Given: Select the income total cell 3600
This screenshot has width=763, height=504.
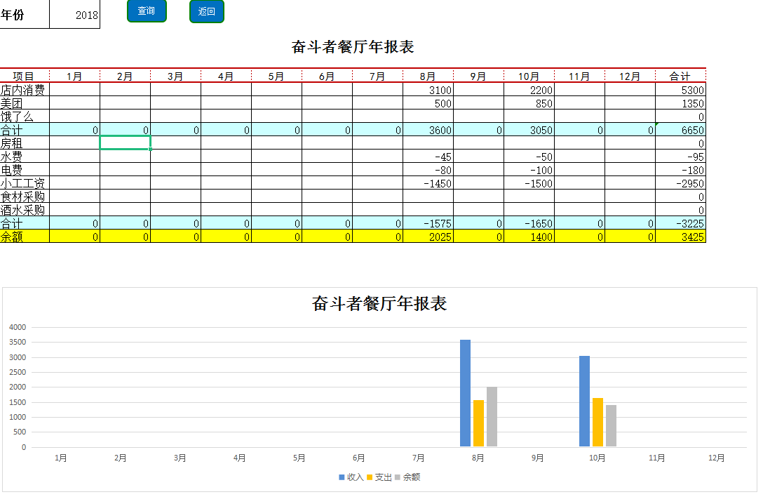Looking at the screenshot, I should [x=428, y=130].
